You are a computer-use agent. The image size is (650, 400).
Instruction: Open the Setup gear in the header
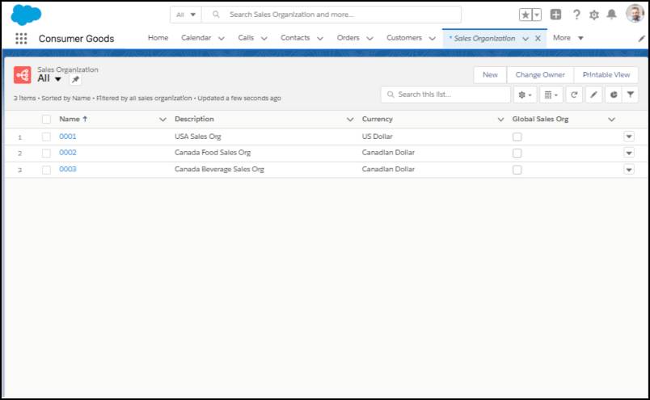pos(594,15)
